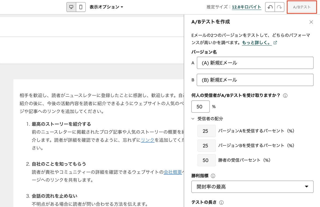
Task: Click the A/Bテスト button
Action: pos(302,7)
